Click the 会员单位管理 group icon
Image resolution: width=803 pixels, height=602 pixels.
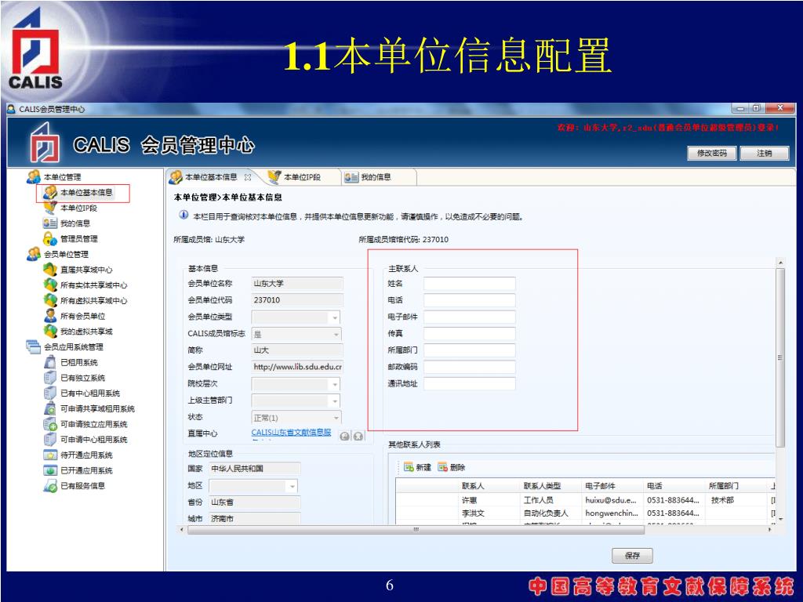pyautogui.click(x=34, y=254)
